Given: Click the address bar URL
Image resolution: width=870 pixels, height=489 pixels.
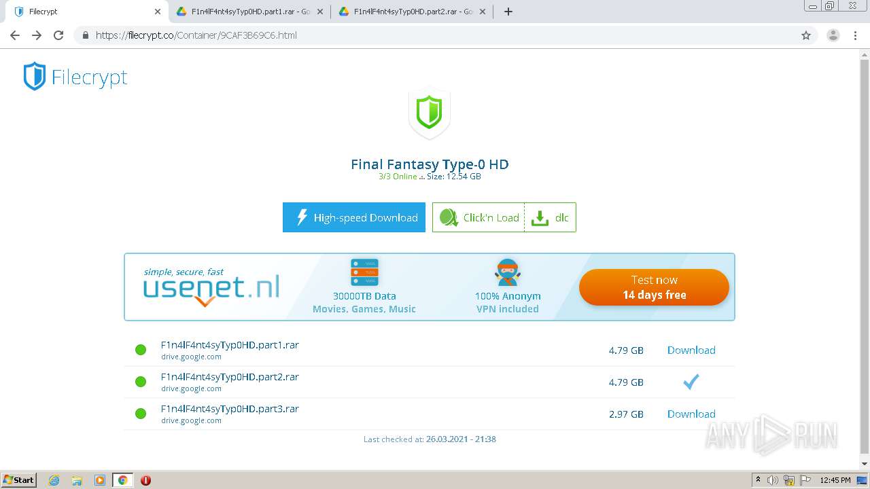Looking at the screenshot, I should coord(196,35).
